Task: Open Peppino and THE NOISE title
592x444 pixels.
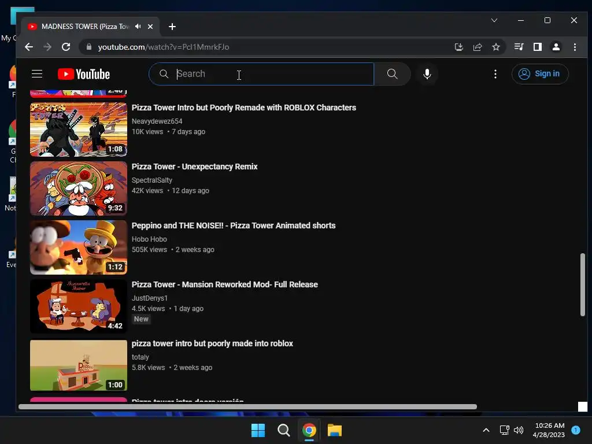Action: [x=234, y=225]
